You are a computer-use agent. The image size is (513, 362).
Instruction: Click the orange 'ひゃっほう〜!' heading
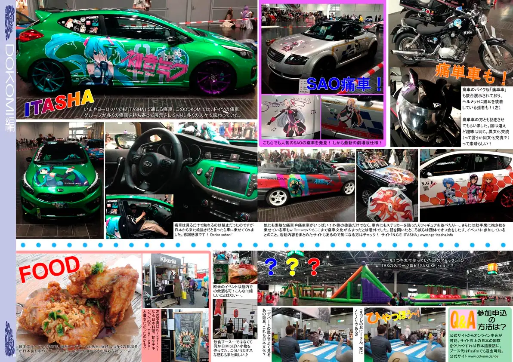click(x=392, y=318)
